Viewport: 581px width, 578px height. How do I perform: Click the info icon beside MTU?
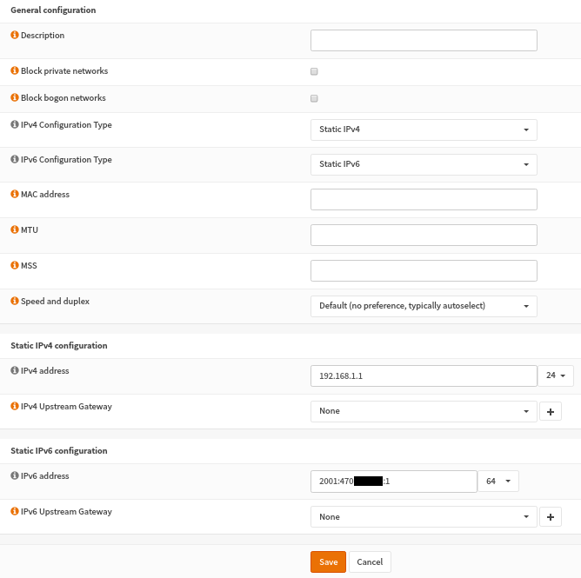(14, 230)
